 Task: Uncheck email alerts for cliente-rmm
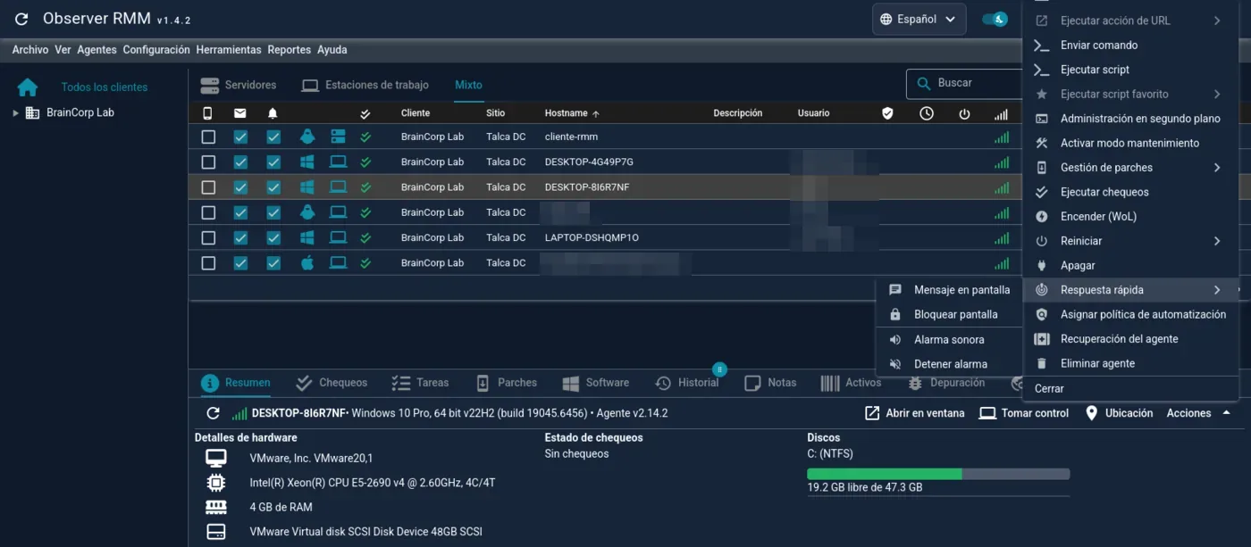[x=240, y=137]
